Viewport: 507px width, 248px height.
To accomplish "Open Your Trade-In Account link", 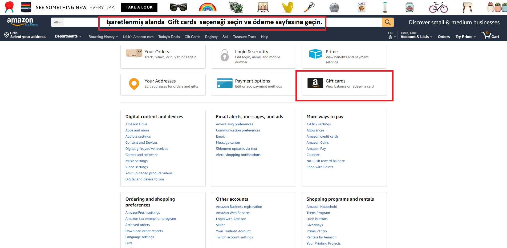I will [233, 231].
